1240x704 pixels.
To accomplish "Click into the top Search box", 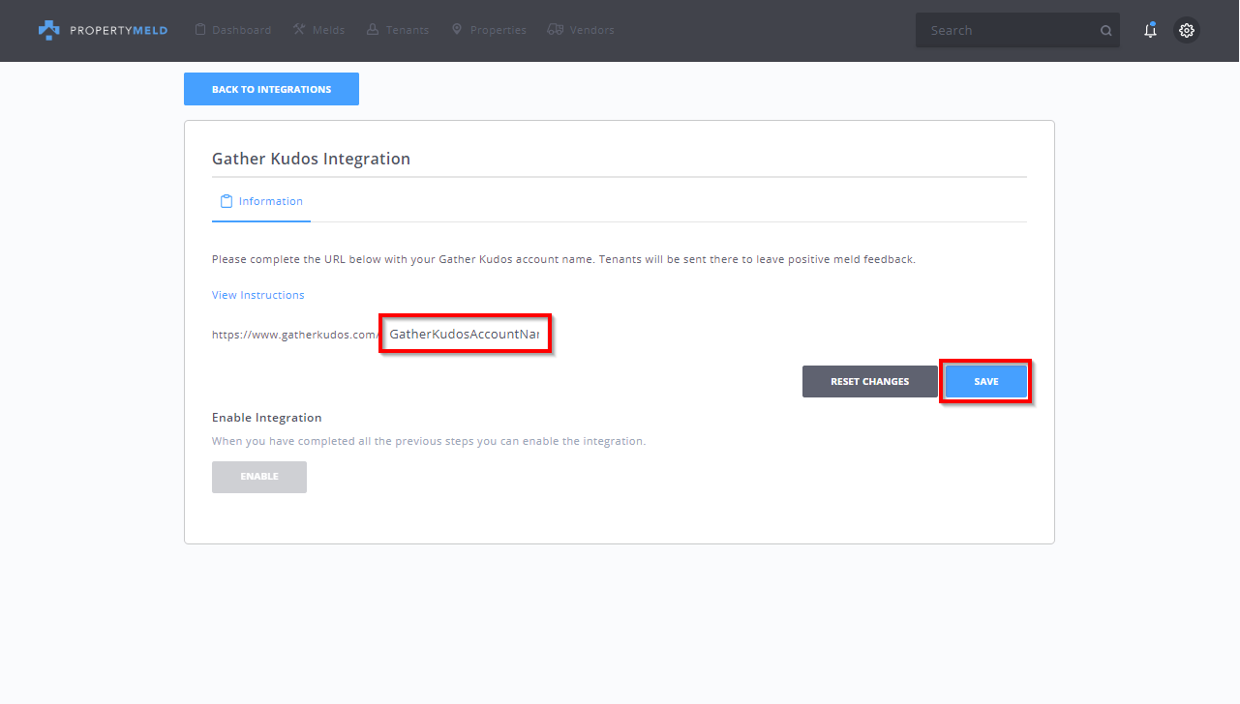I will coord(1007,30).
